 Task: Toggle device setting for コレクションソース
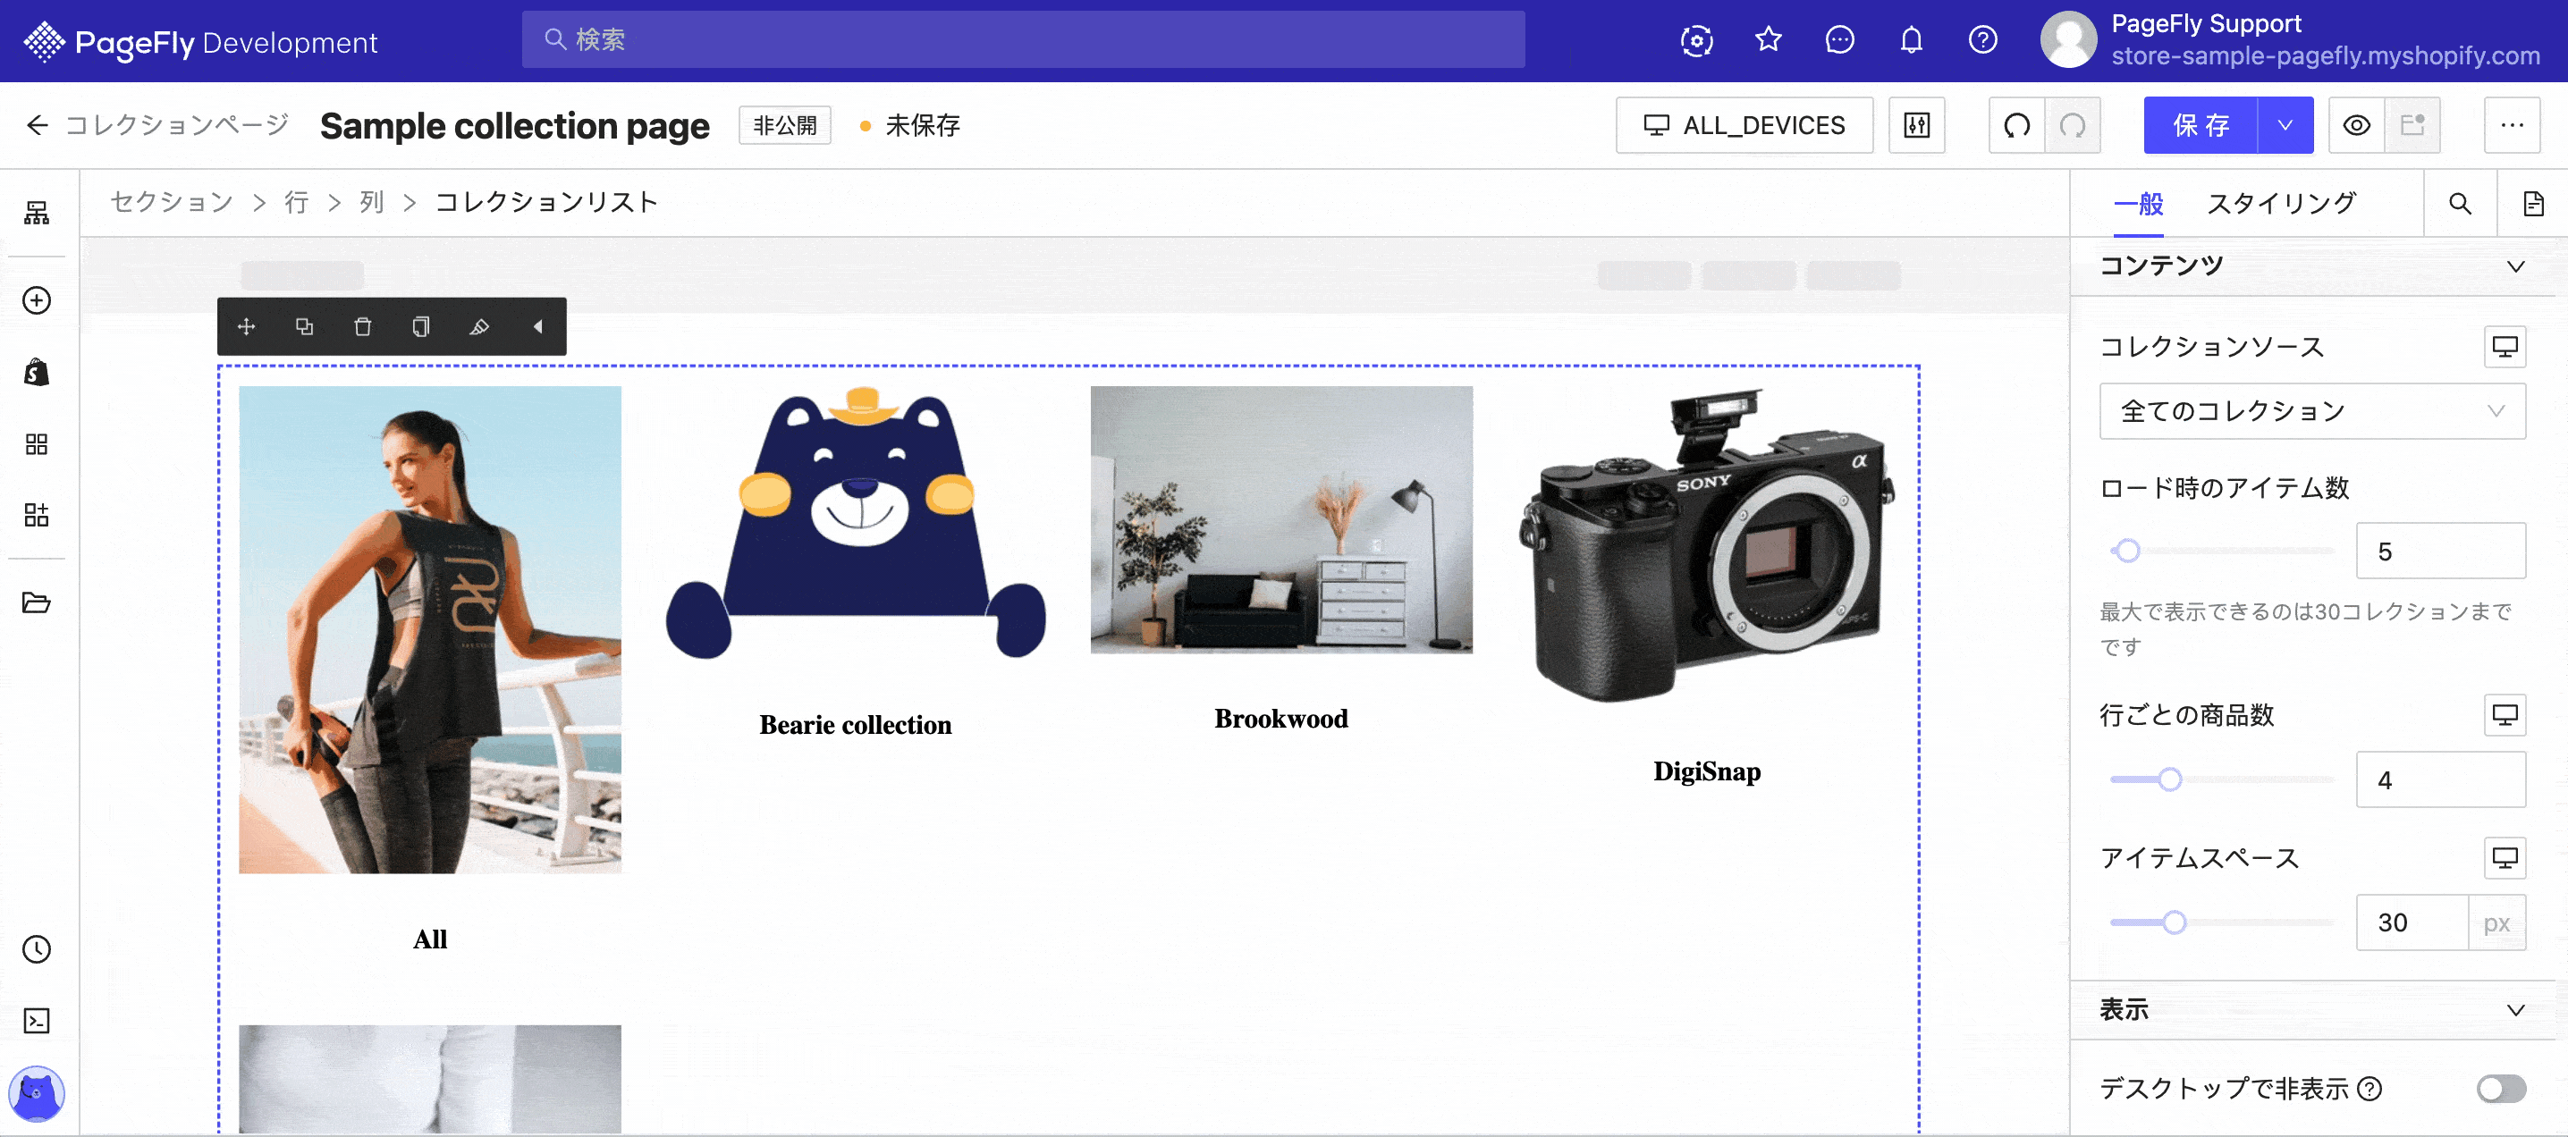[2505, 347]
